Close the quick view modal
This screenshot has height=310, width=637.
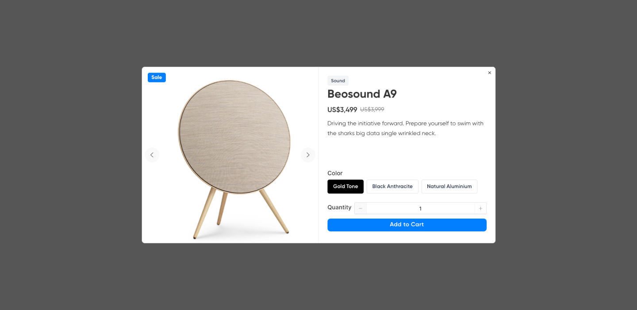click(x=489, y=73)
